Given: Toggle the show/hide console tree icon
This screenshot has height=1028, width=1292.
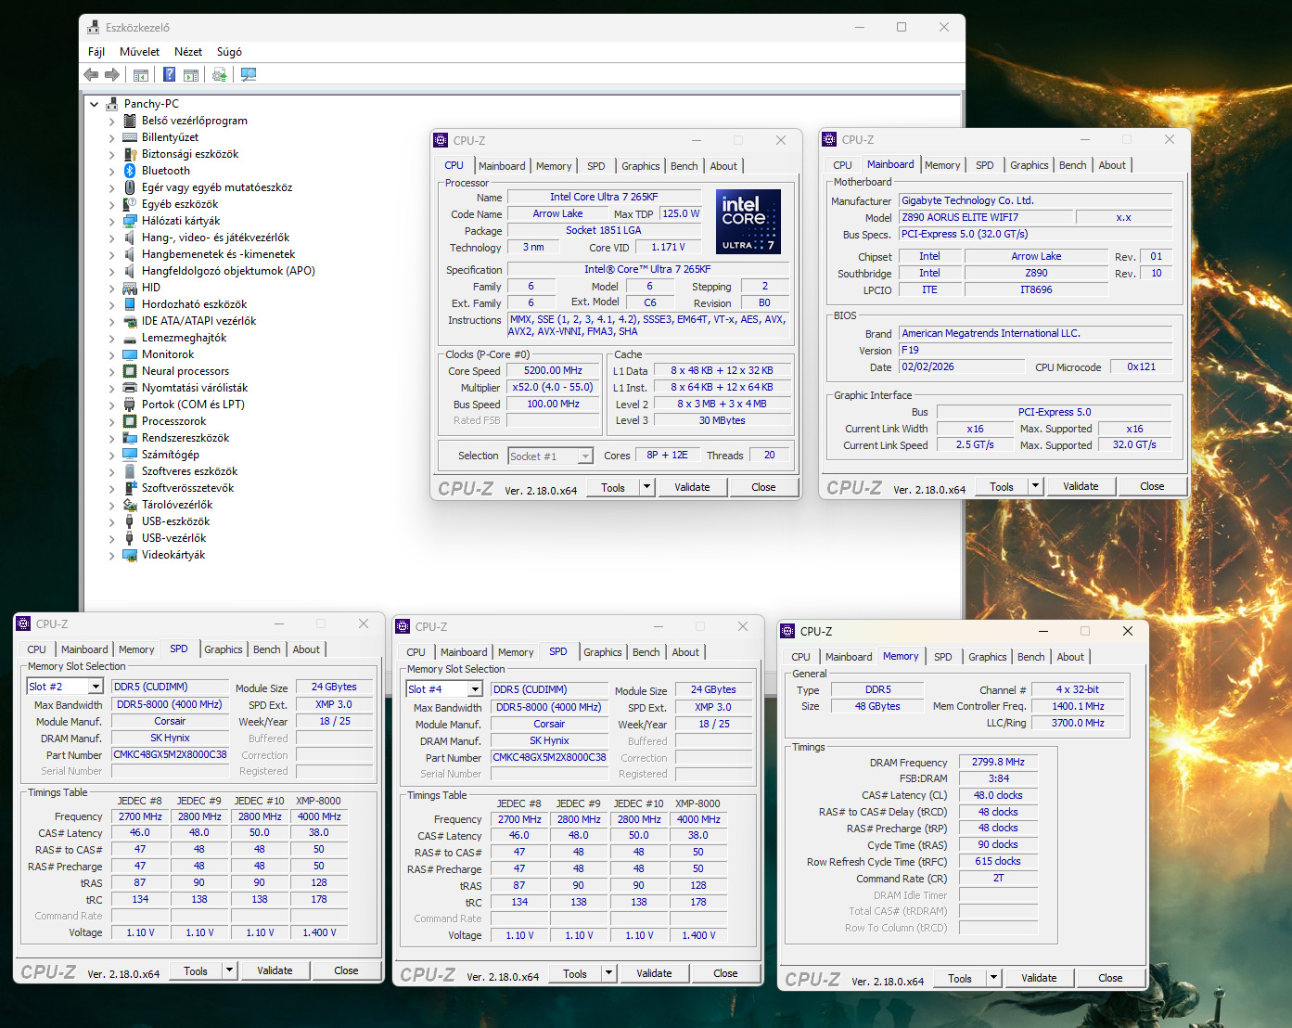Looking at the screenshot, I should click(141, 75).
